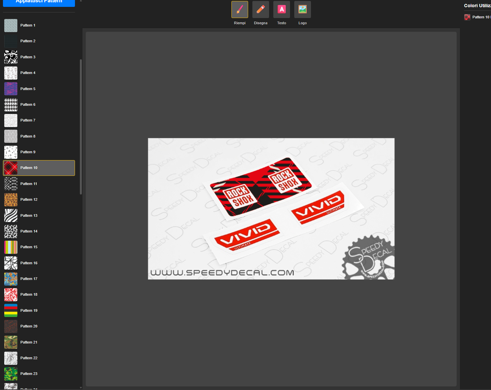Image resolution: width=491 pixels, height=390 pixels.
Task: Select the Disegna pencil tool
Action: 261,9
